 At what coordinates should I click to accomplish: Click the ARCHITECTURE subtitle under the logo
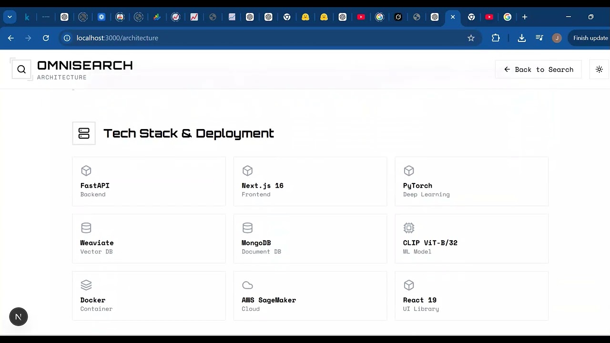pyautogui.click(x=62, y=77)
